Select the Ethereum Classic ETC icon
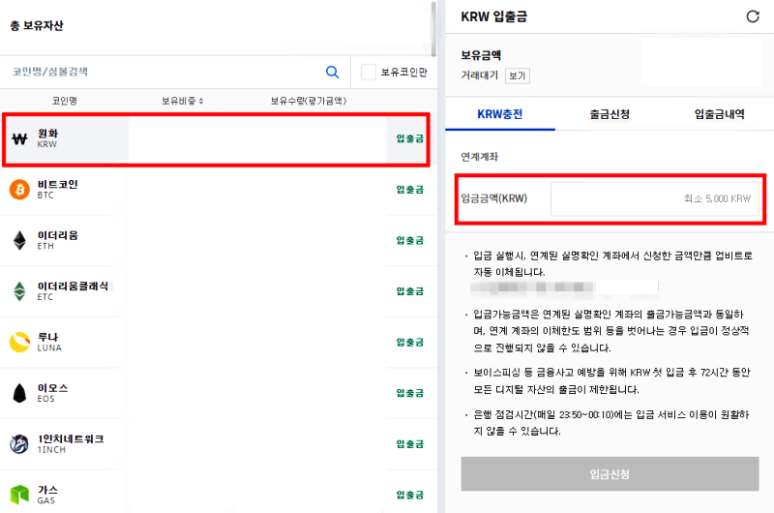Viewport: 774px width, 513px height. point(19,290)
